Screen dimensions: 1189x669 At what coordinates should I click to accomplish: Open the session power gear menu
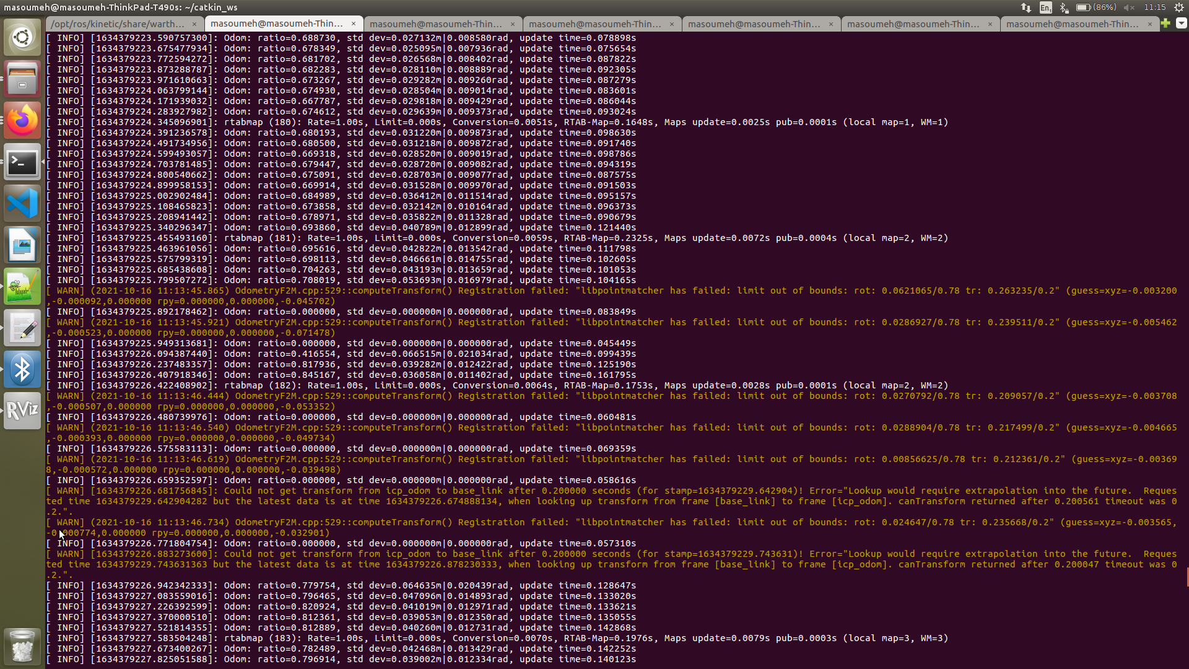coord(1179,7)
